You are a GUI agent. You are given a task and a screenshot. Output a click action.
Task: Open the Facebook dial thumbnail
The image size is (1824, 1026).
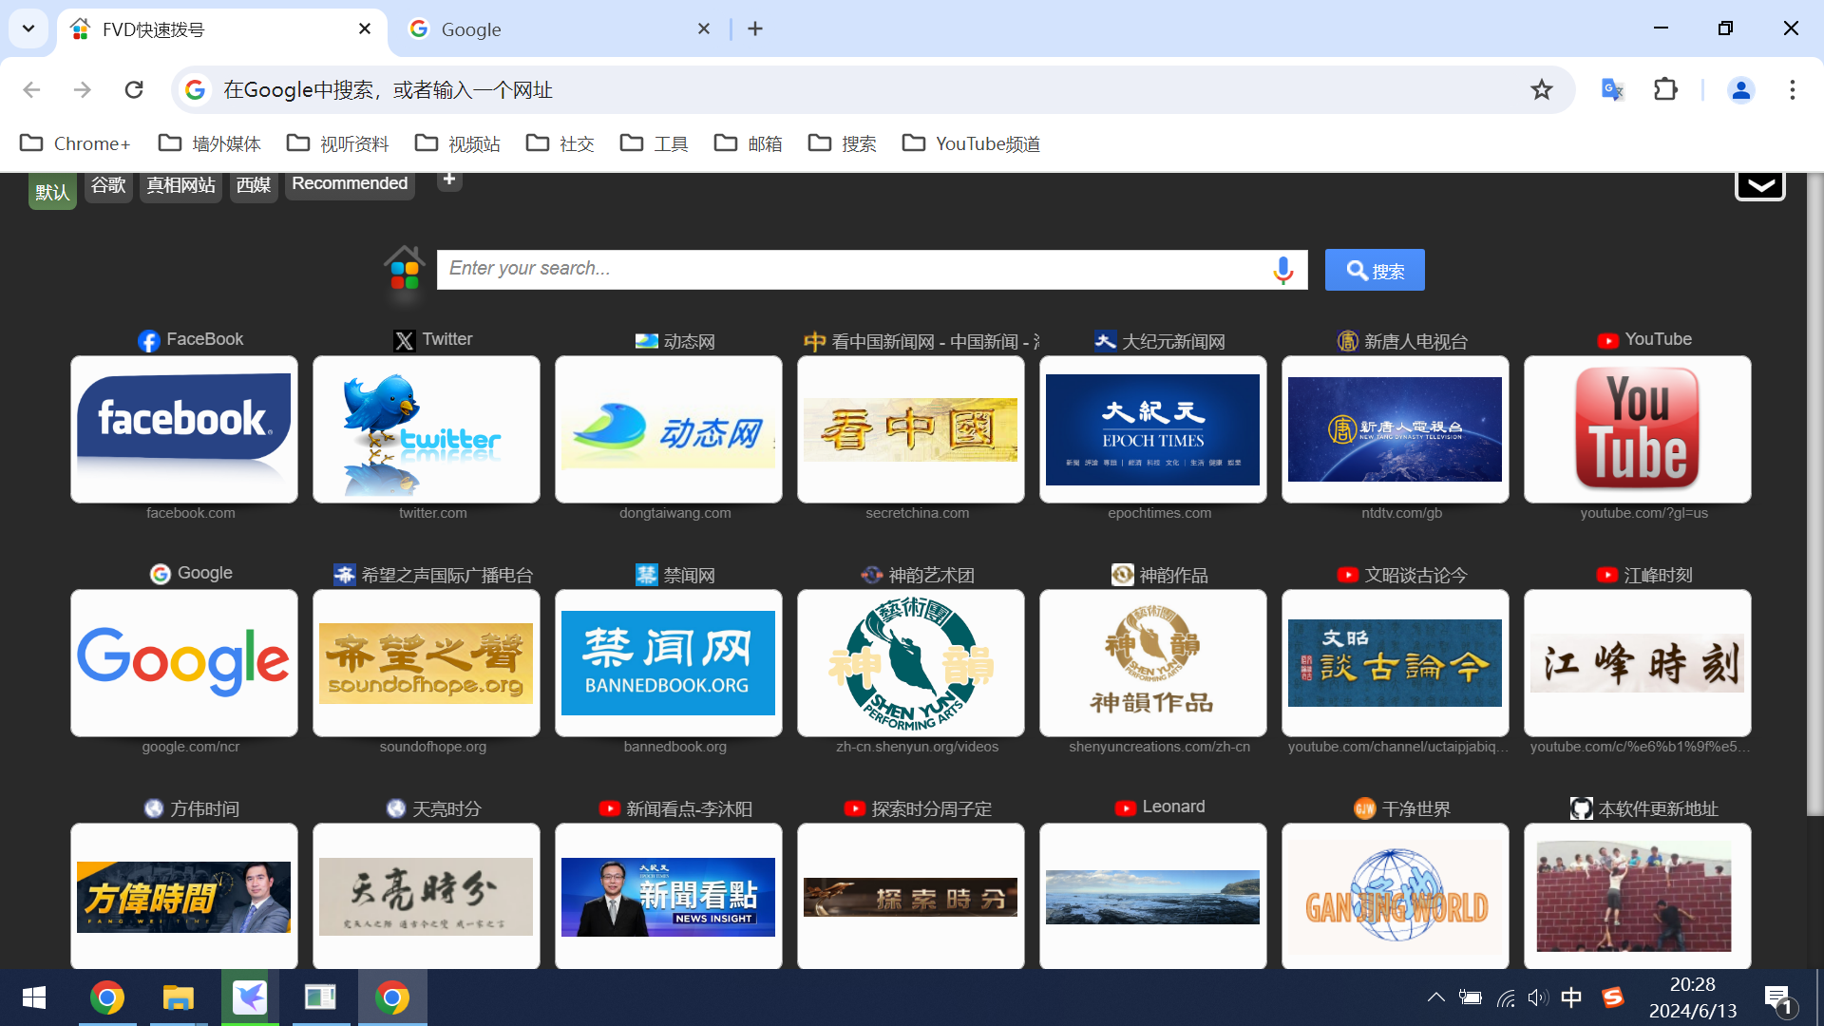point(184,429)
